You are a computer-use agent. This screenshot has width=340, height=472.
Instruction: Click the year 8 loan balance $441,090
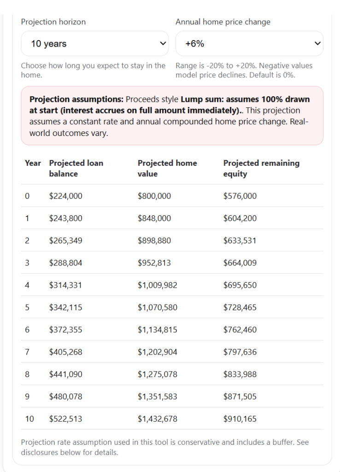click(65, 374)
